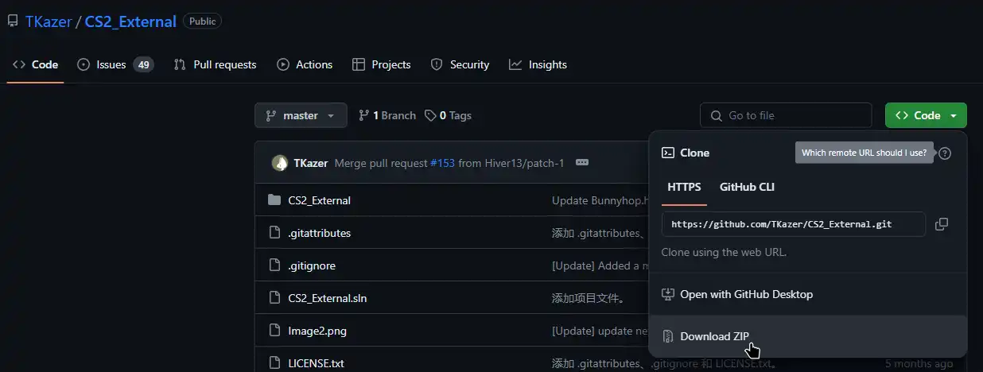Click the Issues circle icon

pos(84,64)
